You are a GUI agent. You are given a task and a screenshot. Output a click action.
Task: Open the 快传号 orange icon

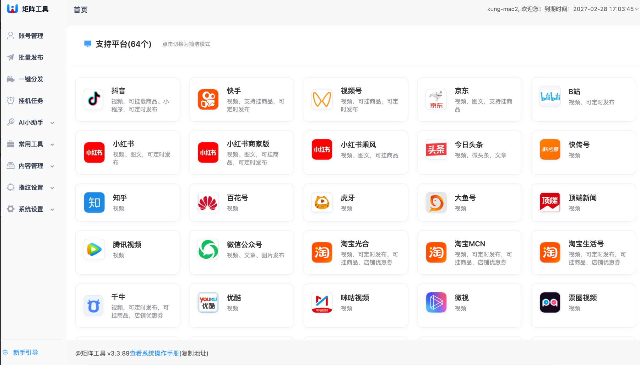[550, 150]
